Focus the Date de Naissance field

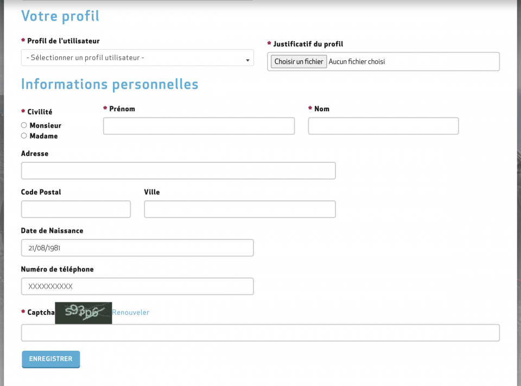click(137, 248)
